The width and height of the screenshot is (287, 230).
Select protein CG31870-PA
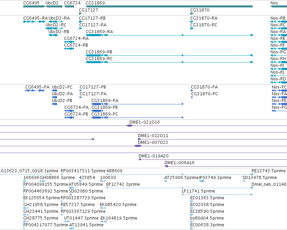pos(204,87)
